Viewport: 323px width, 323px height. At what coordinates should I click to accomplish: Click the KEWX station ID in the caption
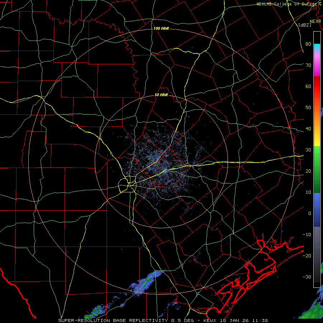211,320
